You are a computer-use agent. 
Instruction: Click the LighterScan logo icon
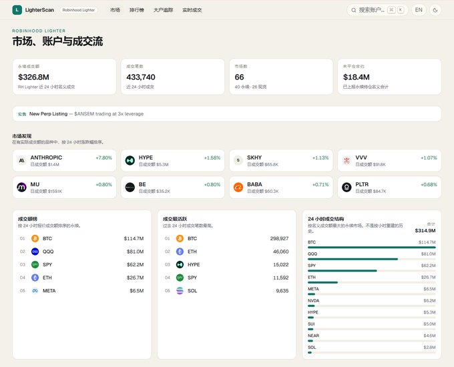(x=17, y=10)
